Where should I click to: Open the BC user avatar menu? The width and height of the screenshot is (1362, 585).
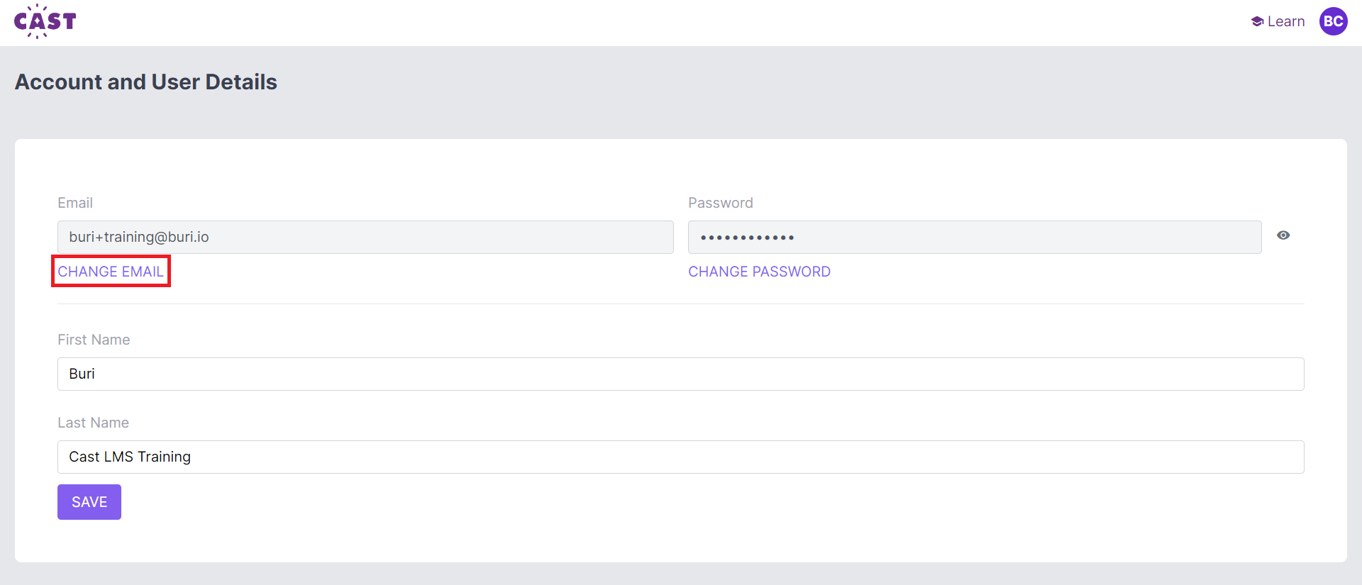(1333, 21)
